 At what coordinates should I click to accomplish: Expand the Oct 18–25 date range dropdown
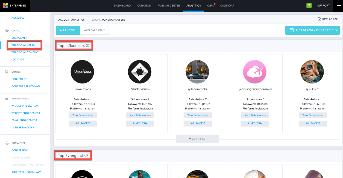pyautogui.click(x=312, y=30)
